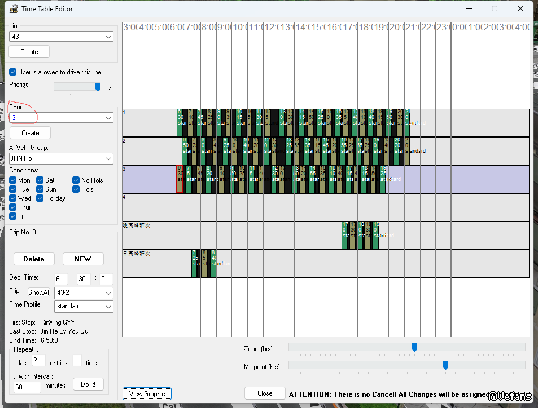Select the first trip block in tour 3

point(180,179)
